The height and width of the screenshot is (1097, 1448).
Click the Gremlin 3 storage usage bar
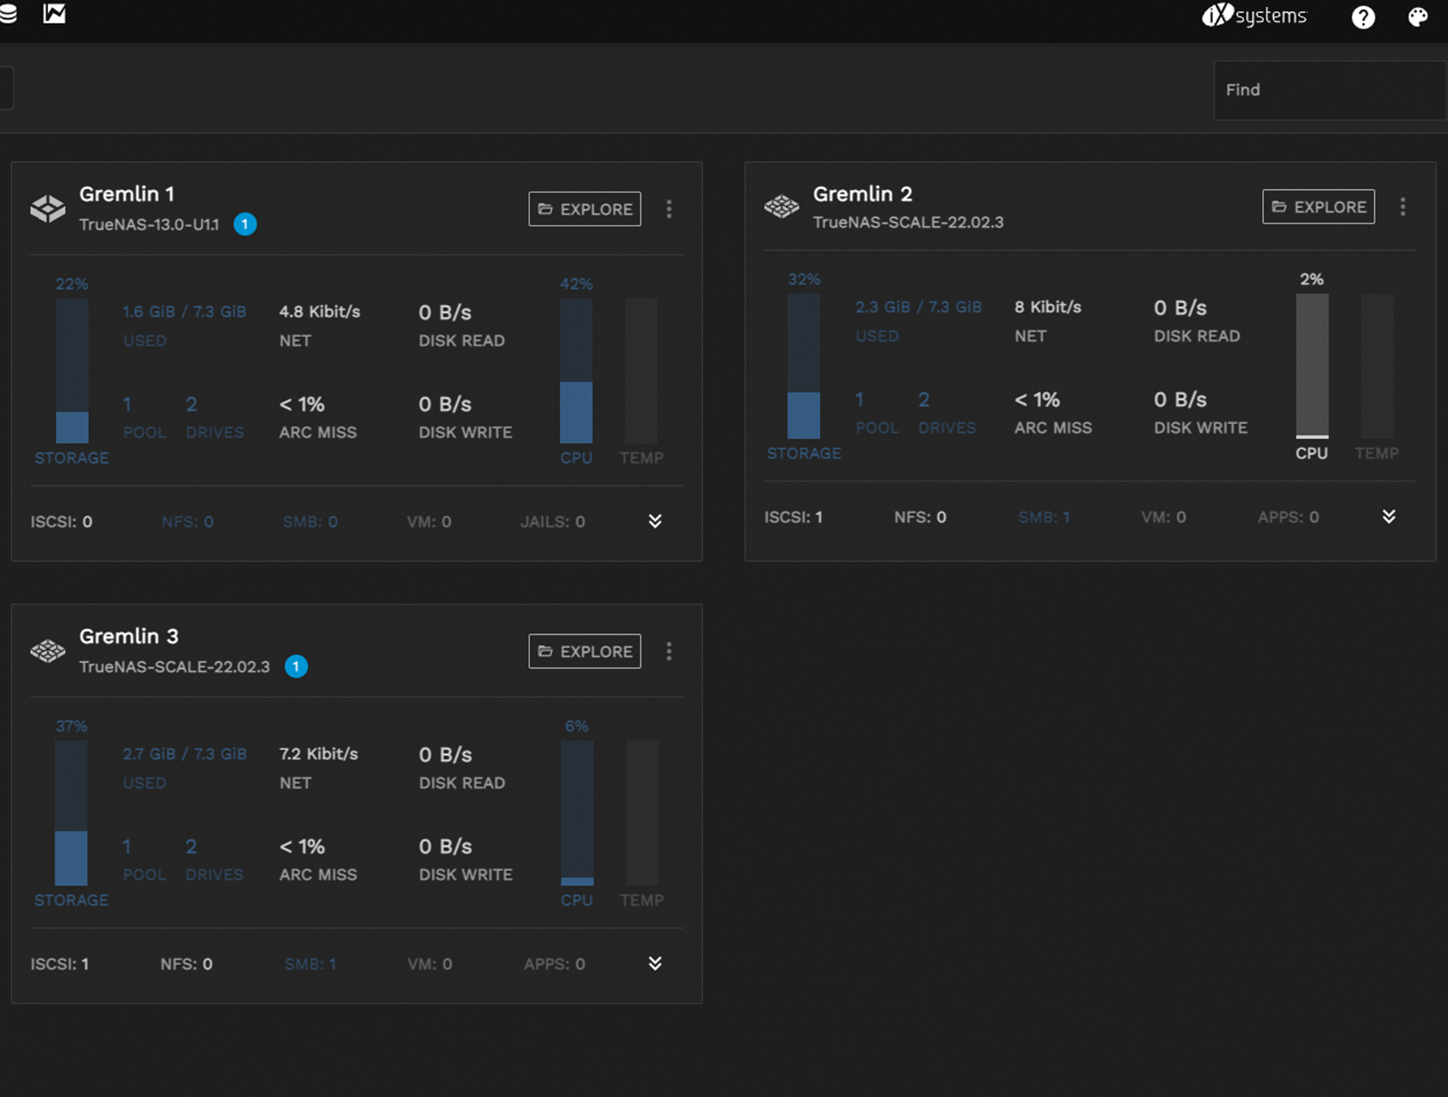click(72, 813)
